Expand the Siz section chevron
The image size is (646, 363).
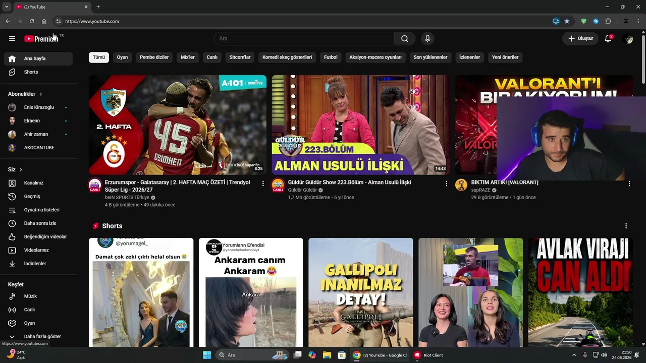[21, 169]
